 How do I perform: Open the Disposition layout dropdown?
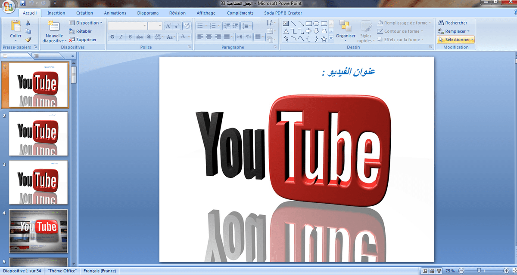86,23
